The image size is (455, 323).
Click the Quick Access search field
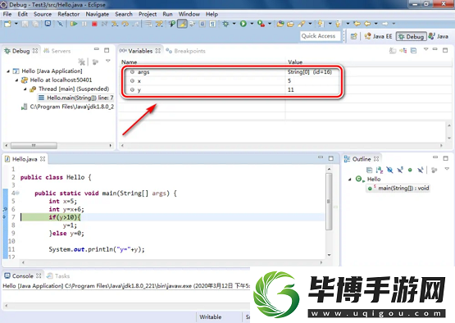point(320,36)
